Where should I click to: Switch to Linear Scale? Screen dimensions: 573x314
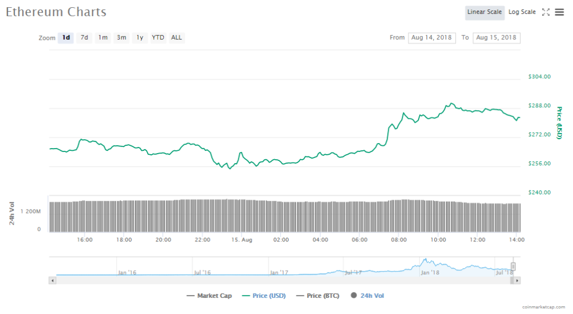485,12
